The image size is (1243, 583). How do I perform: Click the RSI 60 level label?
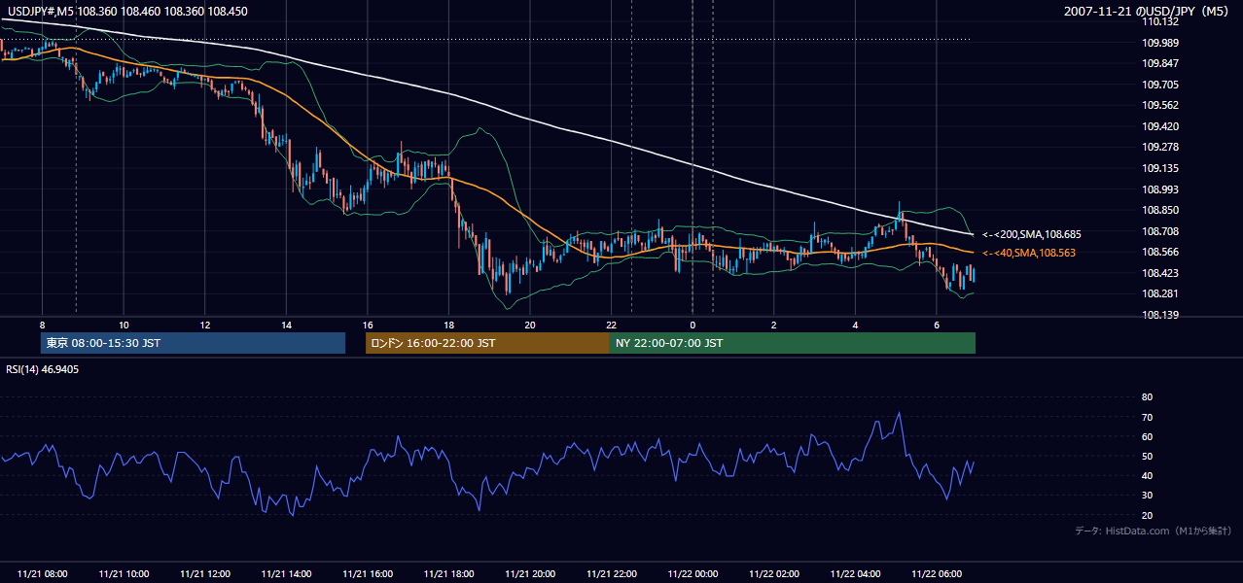1147,436
